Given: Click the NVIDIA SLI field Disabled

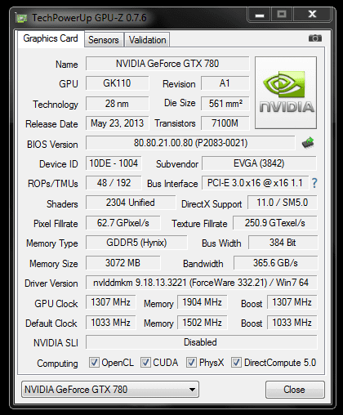Looking at the screenshot, I should (201, 342).
